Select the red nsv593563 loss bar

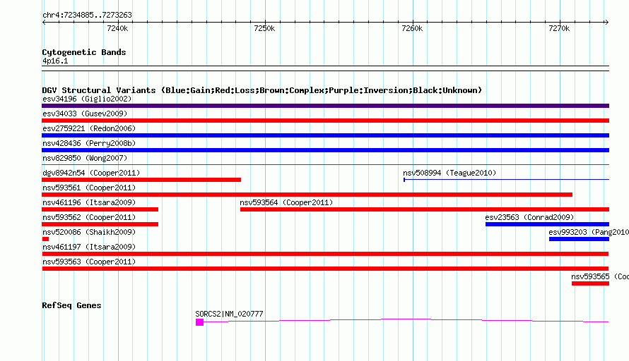(x=325, y=269)
